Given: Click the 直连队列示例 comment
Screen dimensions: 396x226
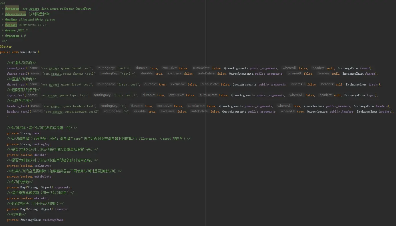Looking at the screenshot, I should point(21,79).
